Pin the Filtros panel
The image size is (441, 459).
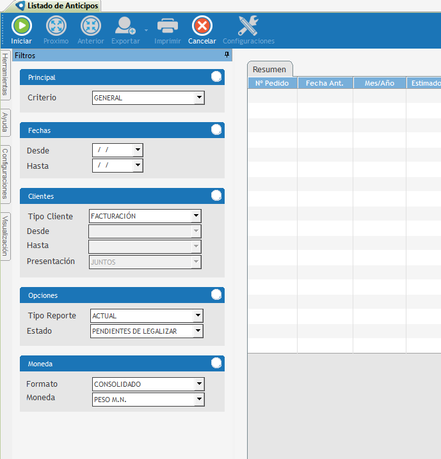click(x=227, y=56)
